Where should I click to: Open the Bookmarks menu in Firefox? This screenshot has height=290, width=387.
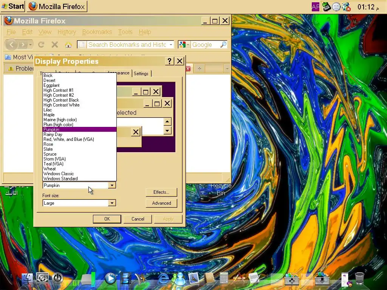click(97, 32)
